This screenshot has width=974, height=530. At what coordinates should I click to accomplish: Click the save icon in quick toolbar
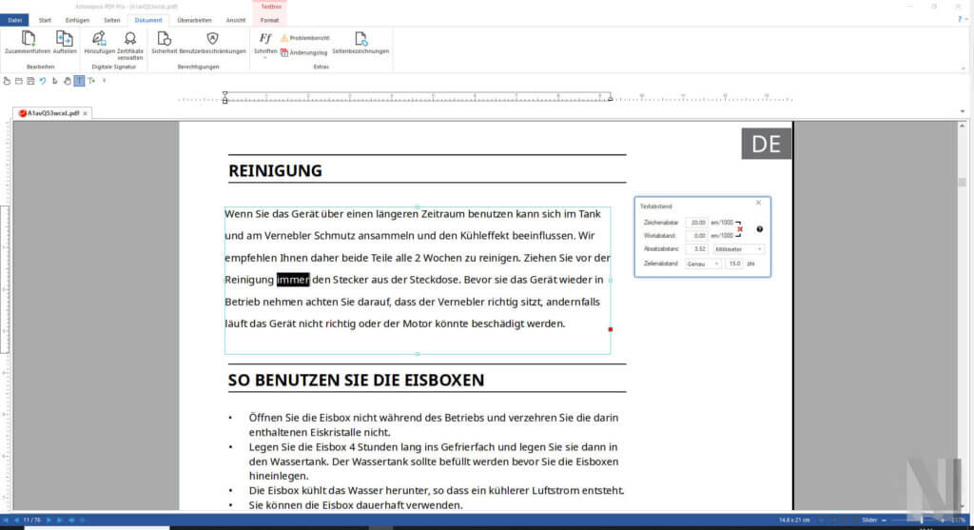coord(30,81)
